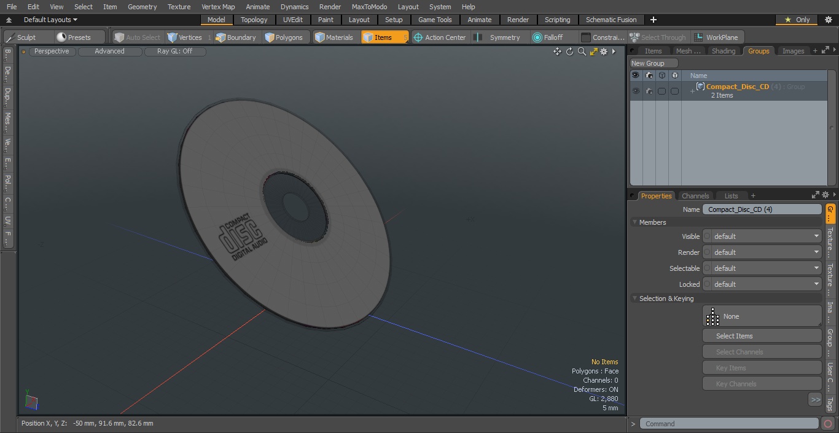This screenshot has height=433, width=839.
Task: Click the None selection set button
Action: (762, 316)
